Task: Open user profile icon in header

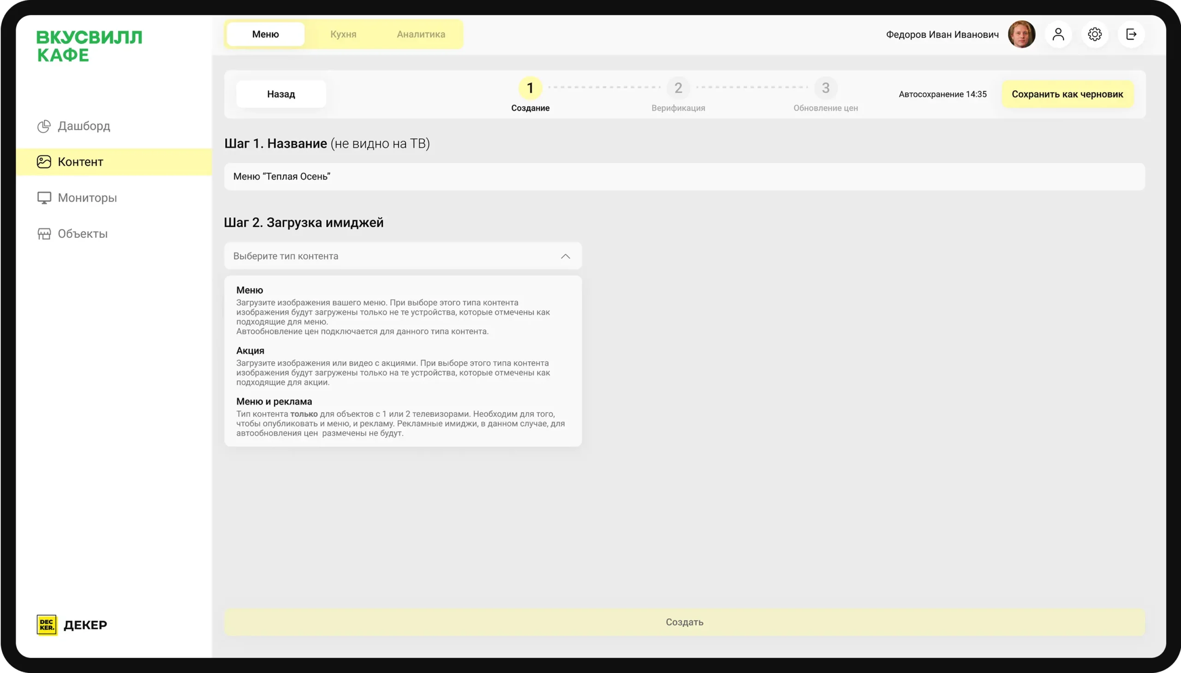Action: (x=1058, y=34)
